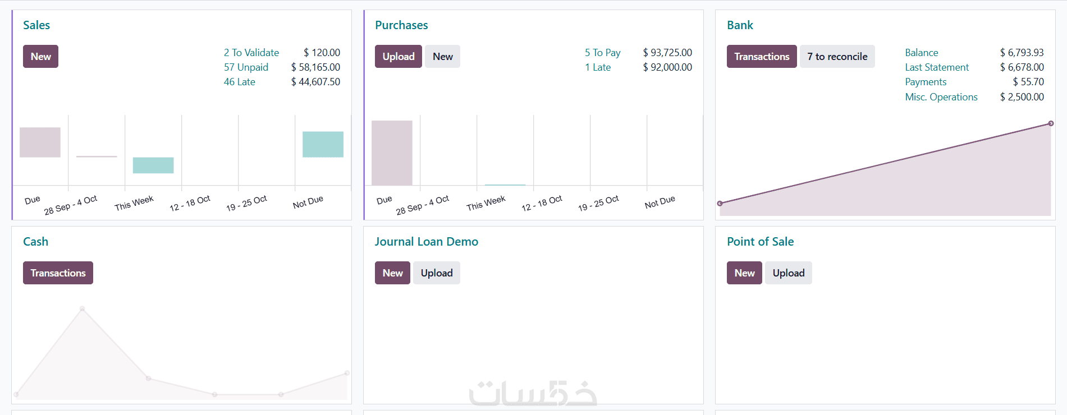The width and height of the screenshot is (1067, 415).
Task: Open the 5 To Pay bills link
Action: pos(602,53)
